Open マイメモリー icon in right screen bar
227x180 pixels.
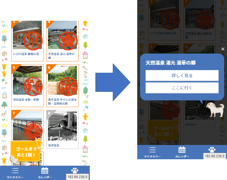[x=152, y=150]
